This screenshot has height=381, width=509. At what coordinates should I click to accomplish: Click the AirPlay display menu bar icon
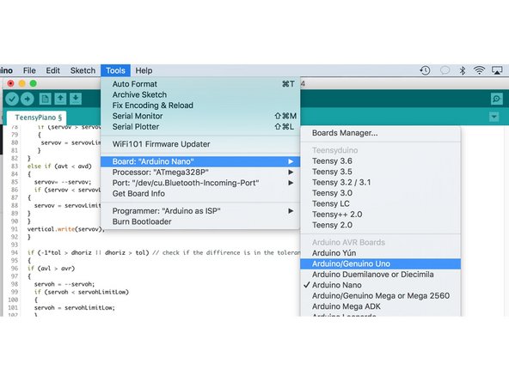coord(497,70)
